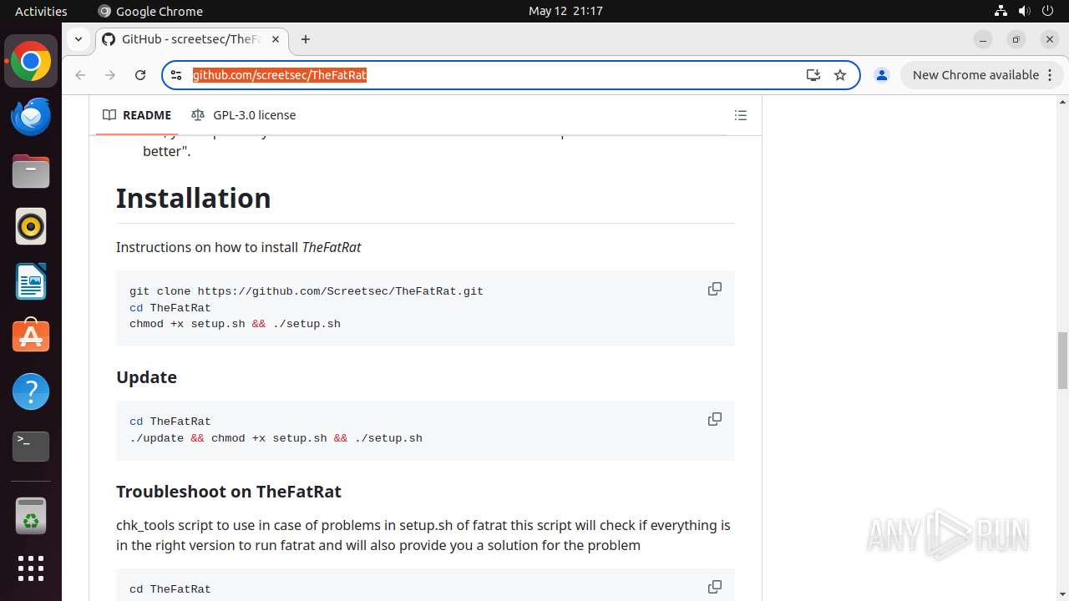Click New Chrome available update button
Image resolution: width=1069 pixels, height=601 pixels.
pos(975,75)
